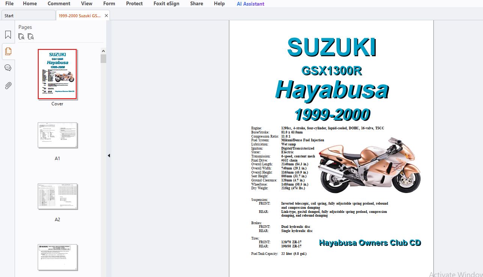The width and height of the screenshot is (483, 277).
Task: Click the '1485mm (58.5 in.)' wheelbase value
Action: coord(295,184)
